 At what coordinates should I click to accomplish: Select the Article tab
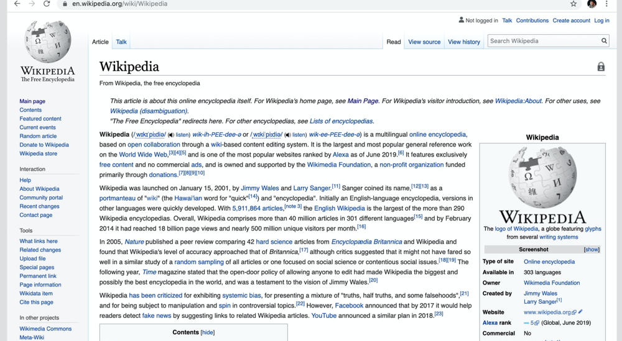(100, 42)
